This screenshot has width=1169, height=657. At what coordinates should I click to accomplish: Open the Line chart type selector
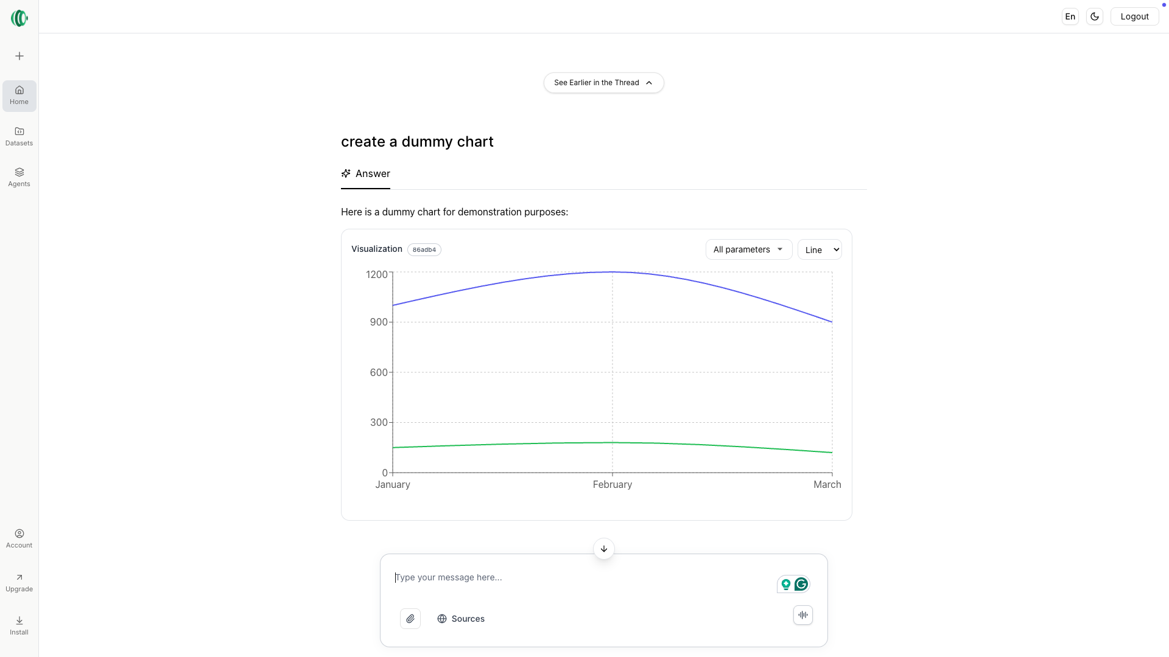coord(820,249)
